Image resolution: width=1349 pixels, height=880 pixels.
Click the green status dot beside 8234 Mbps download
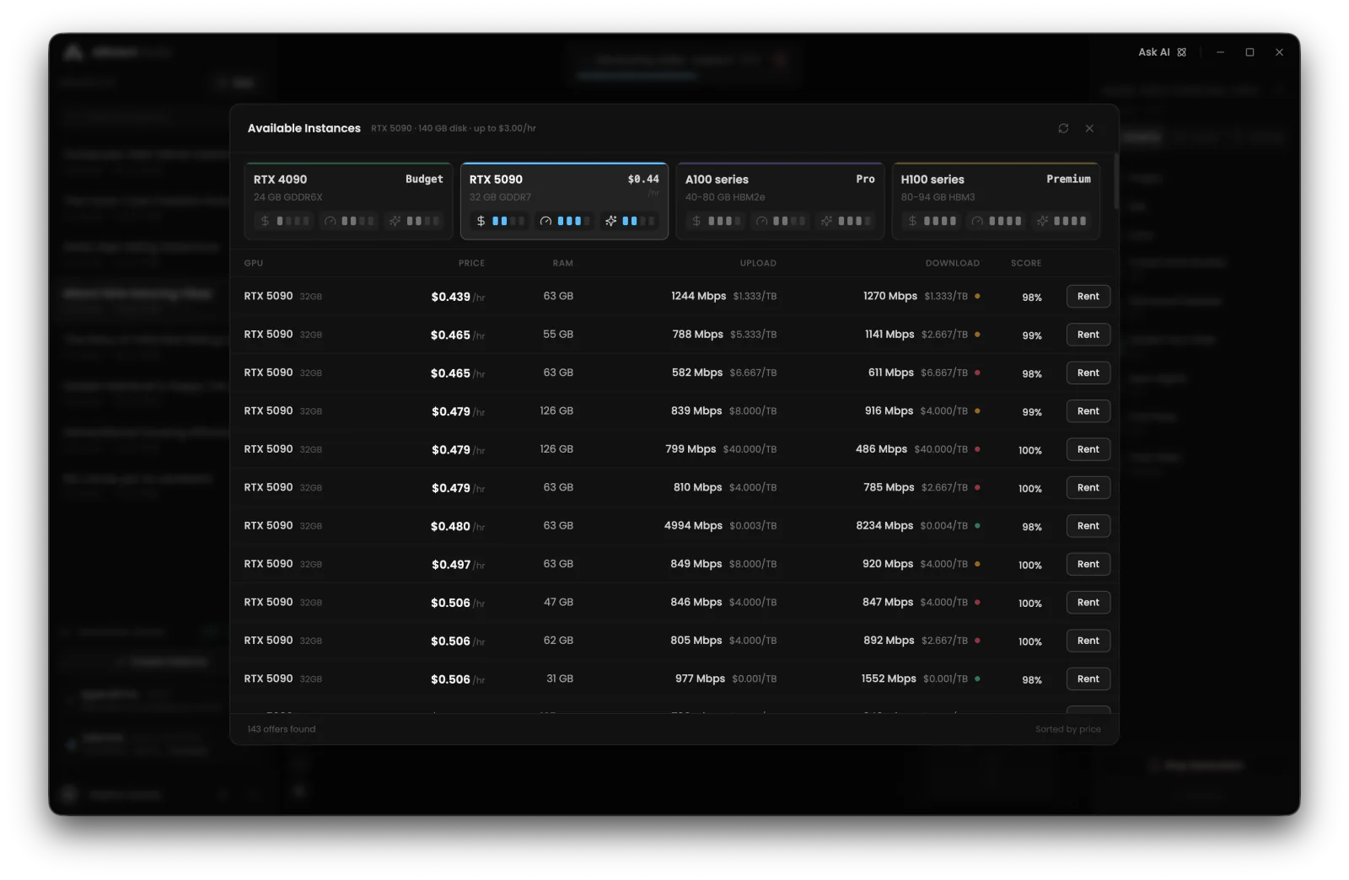click(x=977, y=526)
